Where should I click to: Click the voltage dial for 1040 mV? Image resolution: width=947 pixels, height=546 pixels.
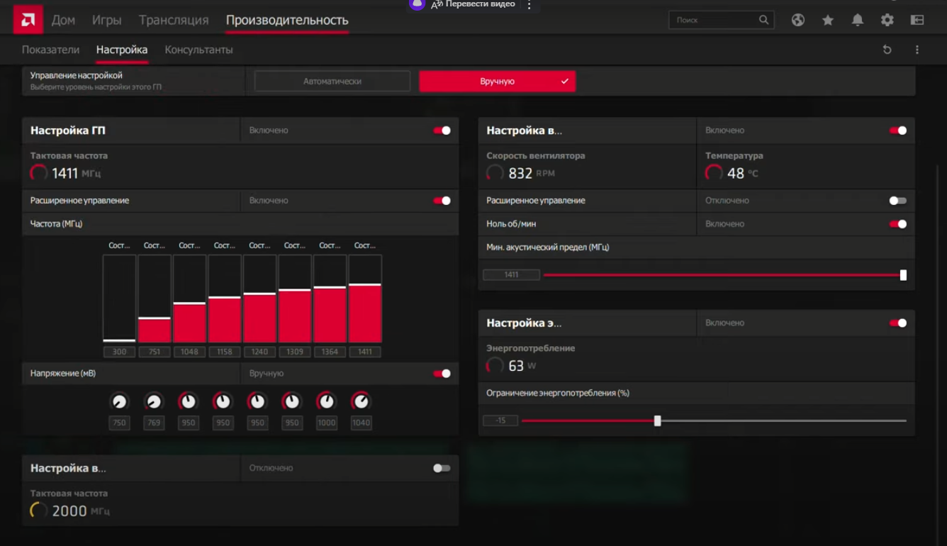pos(361,401)
